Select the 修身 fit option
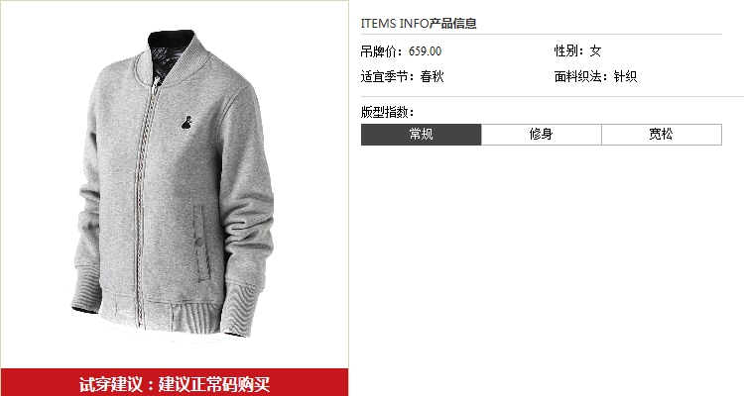Screen dimensions: 744x396 tap(542, 135)
